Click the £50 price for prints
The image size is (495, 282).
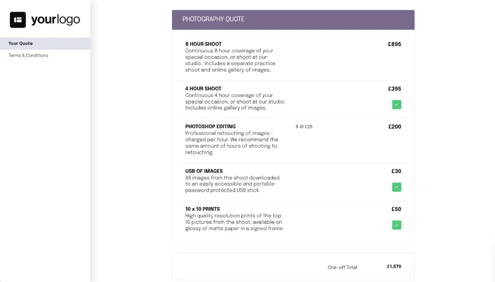click(x=396, y=209)
